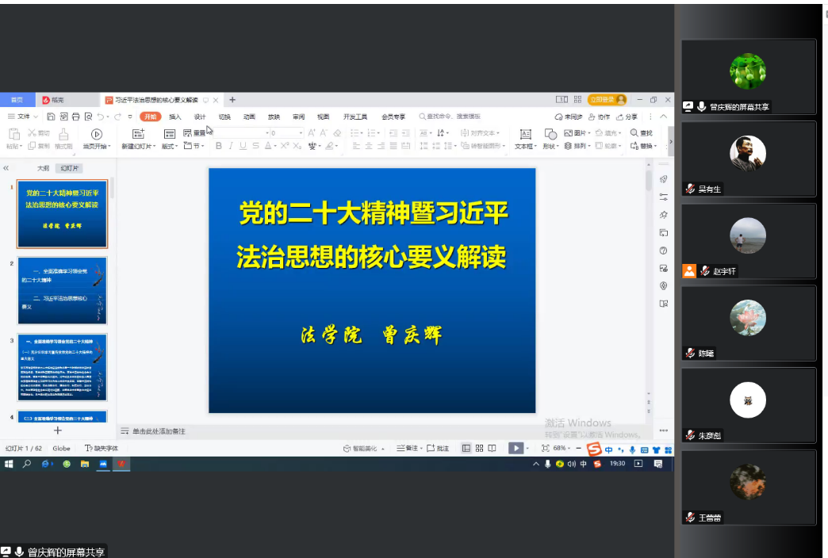
Task: Select slide 2 thumbnail in slide panel
Action: coord(62,290)
